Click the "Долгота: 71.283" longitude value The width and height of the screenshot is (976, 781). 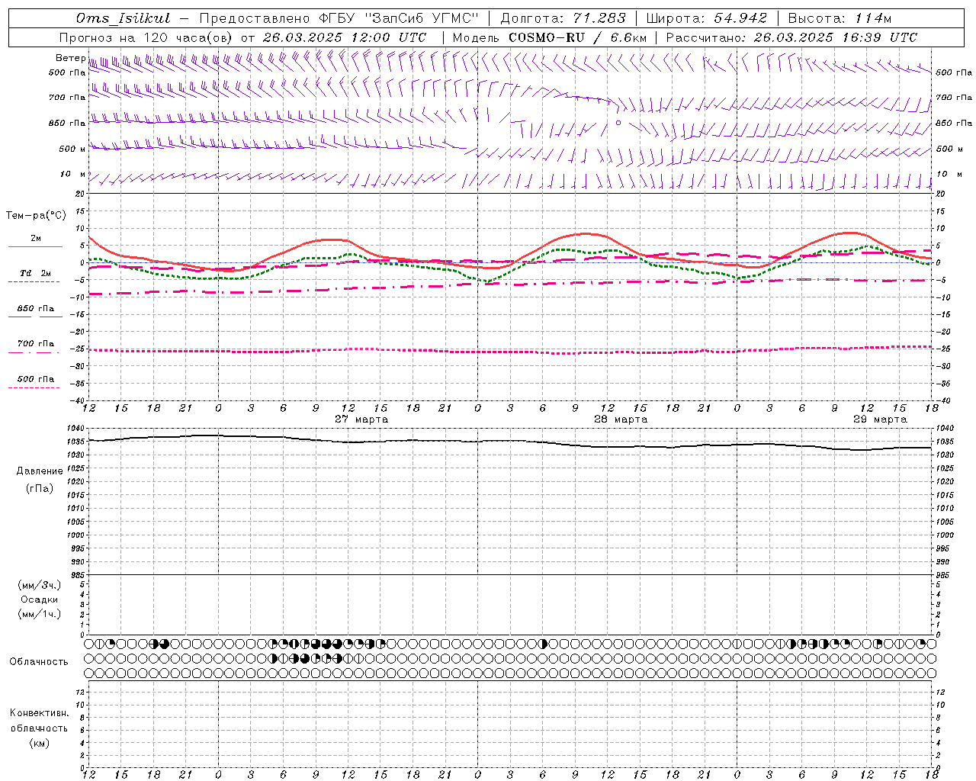(563, 18)
